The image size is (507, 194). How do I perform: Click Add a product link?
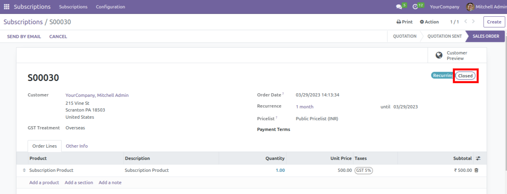click(x=44, y=182)
